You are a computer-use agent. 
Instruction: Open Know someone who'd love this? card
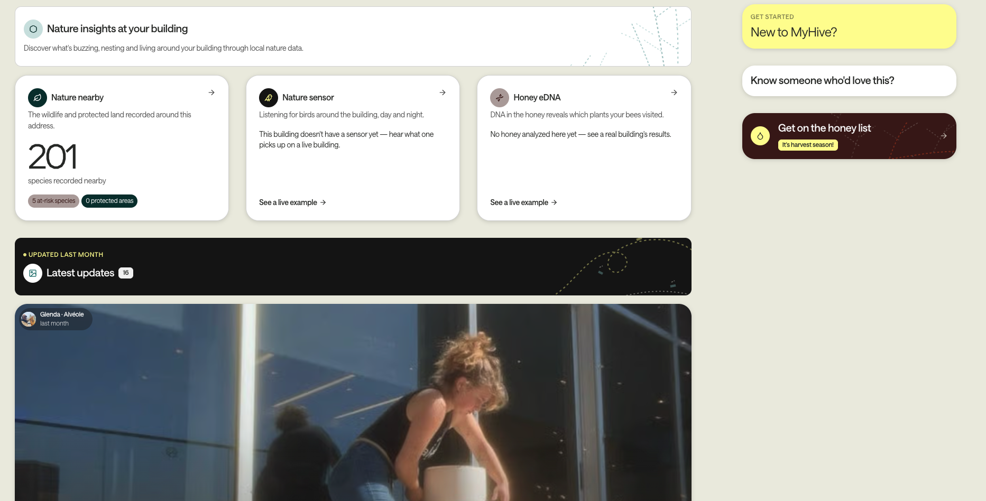coord(849,81)
